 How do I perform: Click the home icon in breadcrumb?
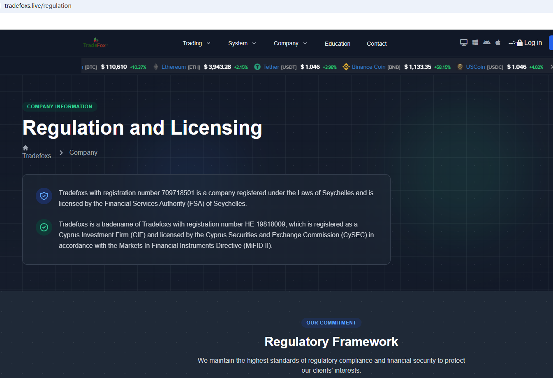25,148
